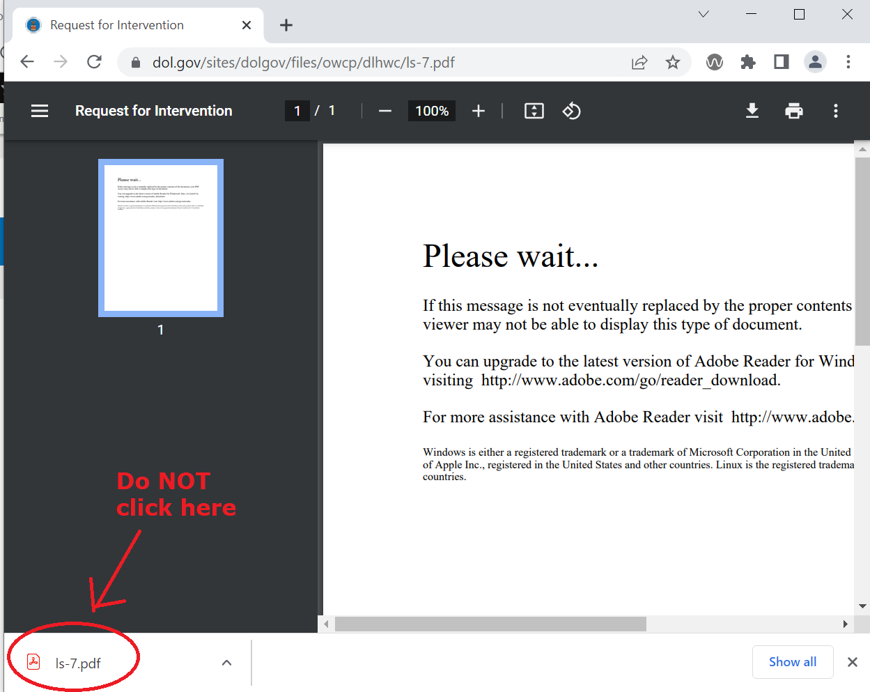The width and height of the screenshot is (870, 692).
Task: Open the browser Extensions puzzle icon
Action: pos(748,63)
